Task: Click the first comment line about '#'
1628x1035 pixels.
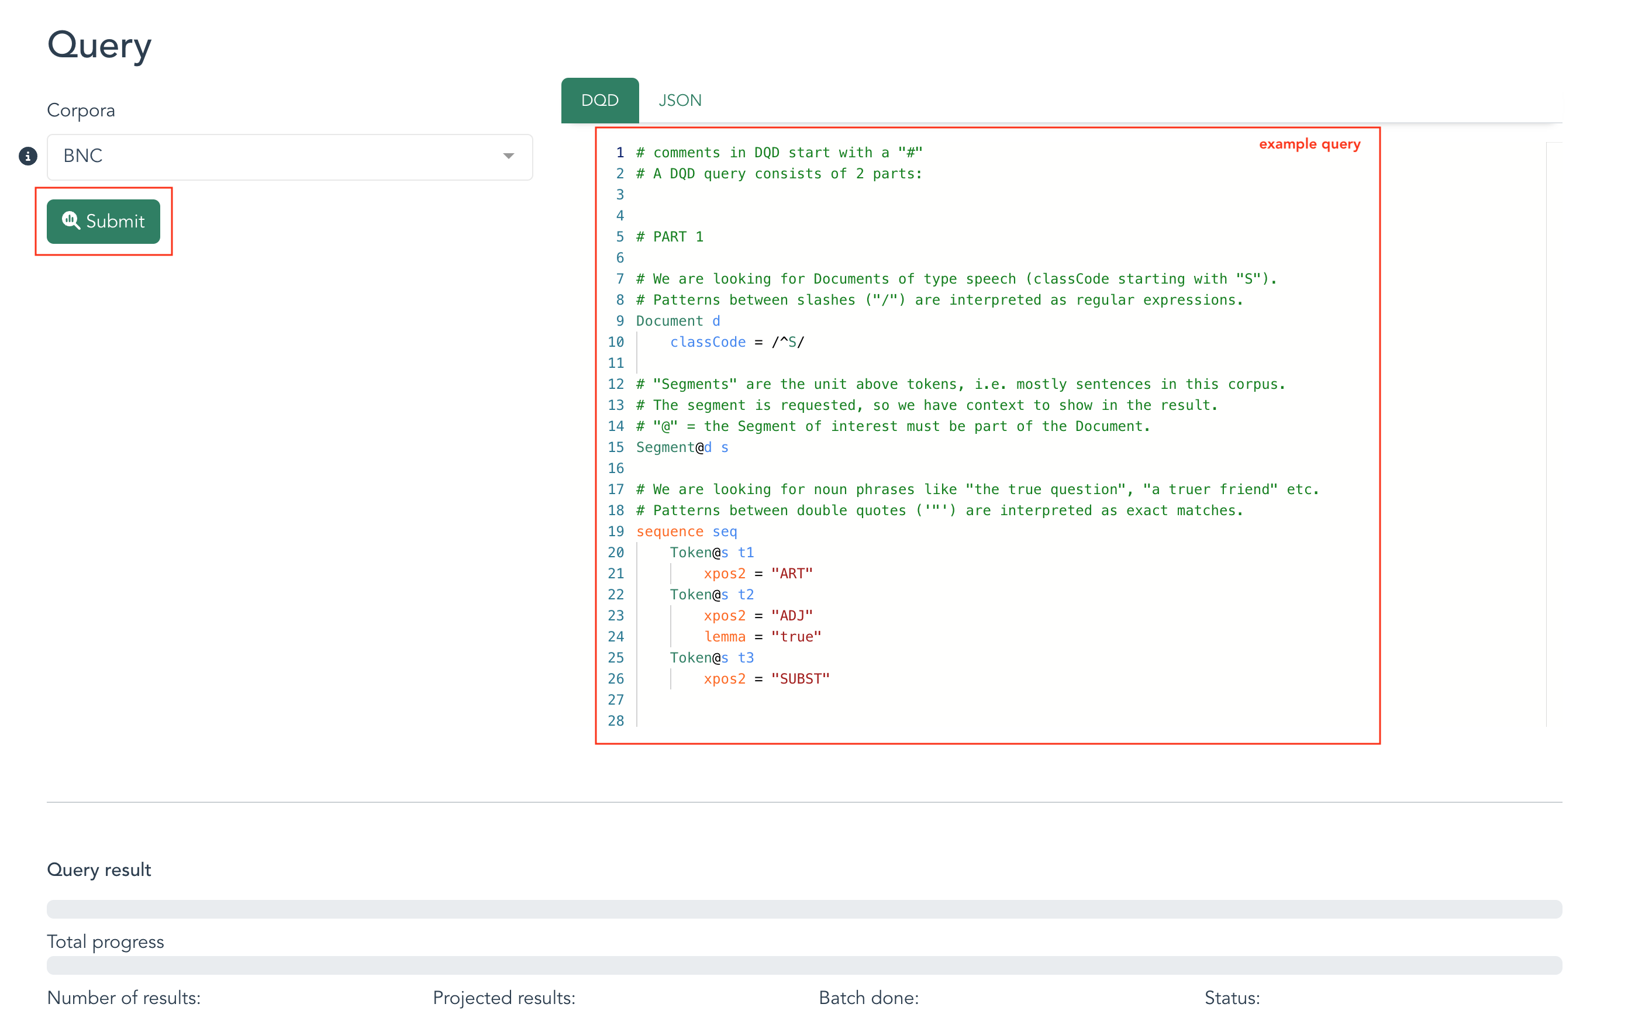Action: pos(779,153)
